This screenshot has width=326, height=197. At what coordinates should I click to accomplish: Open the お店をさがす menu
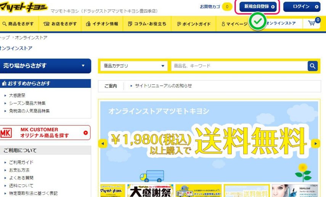tap(60, 24)
